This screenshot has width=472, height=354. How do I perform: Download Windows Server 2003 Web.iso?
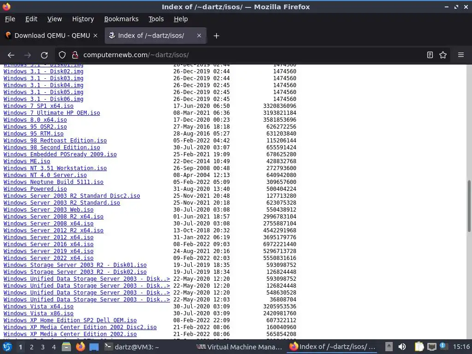[48, 210]
